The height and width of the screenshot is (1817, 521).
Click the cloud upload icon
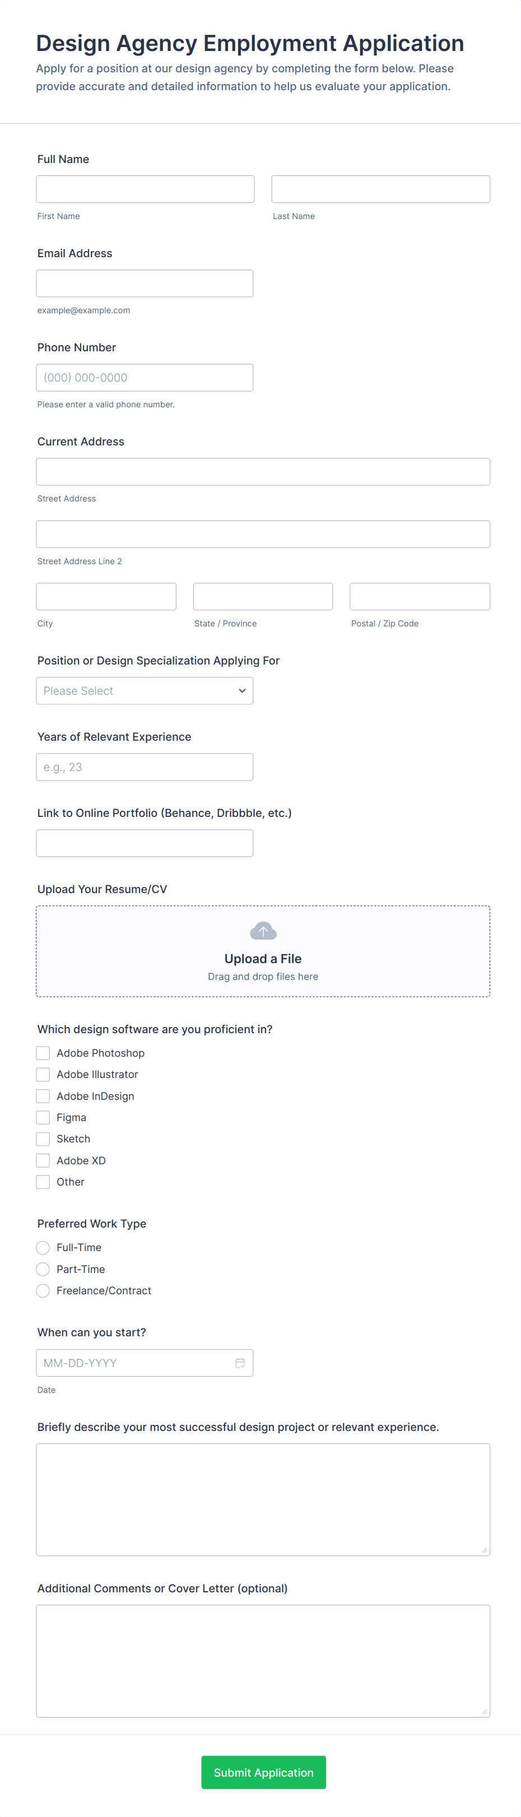(263, 931)
